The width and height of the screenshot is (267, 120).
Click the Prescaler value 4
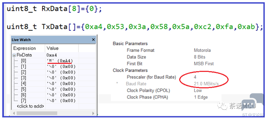click(x=195, y=77)
